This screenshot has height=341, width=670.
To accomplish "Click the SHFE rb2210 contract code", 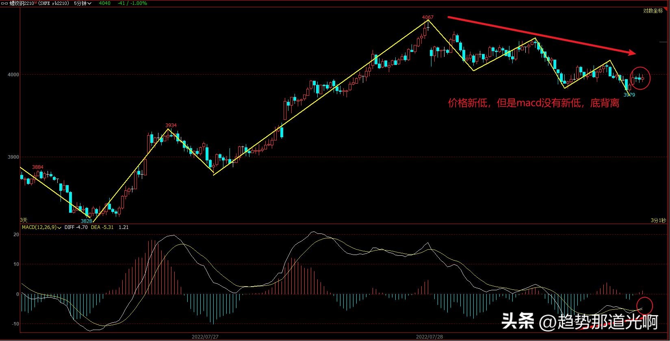I will click(55, 3).
